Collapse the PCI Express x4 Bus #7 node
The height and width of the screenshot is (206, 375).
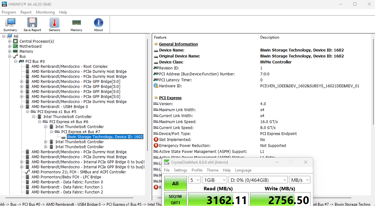click(51, 132)
